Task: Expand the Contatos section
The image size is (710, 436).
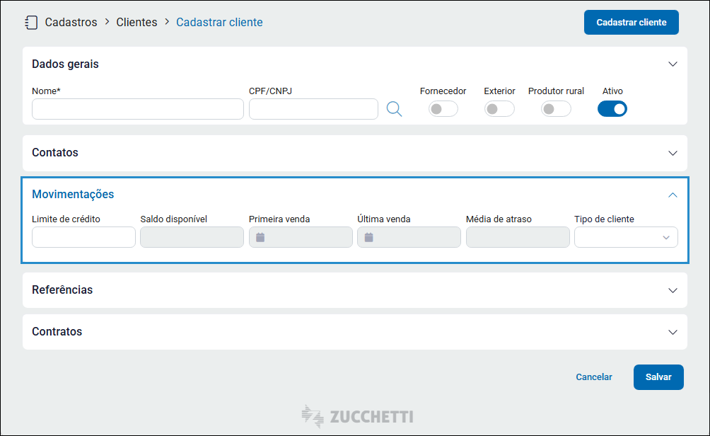Action: [673, 153]
